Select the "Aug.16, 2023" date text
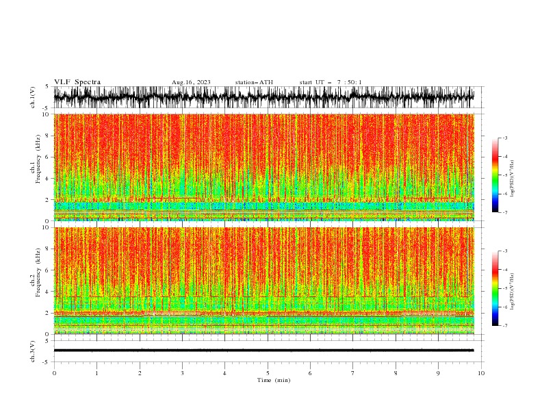This screenshot has height=419, width=542. pos(191,82)
